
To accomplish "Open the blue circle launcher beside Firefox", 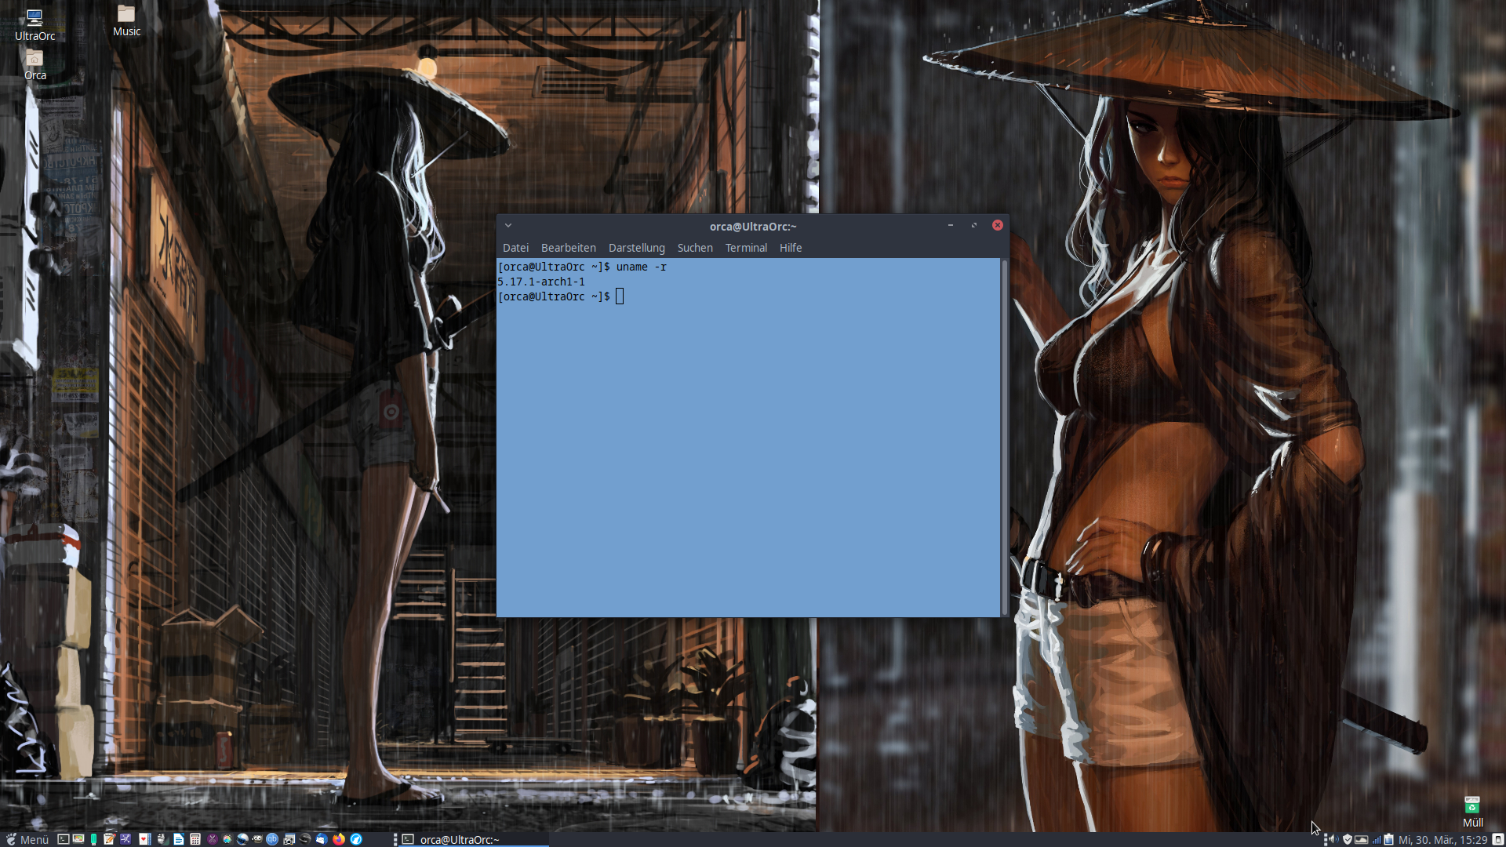I will 356,839.
